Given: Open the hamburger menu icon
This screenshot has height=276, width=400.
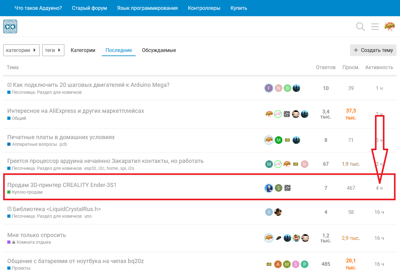Looking at the screenshot, I should (x=375, y=27).
